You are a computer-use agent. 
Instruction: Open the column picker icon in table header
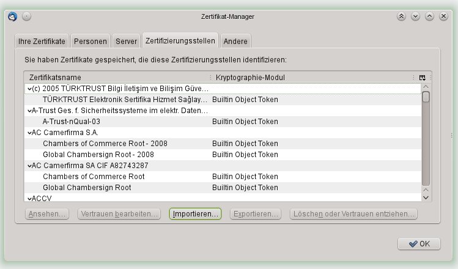pos(422,78)
